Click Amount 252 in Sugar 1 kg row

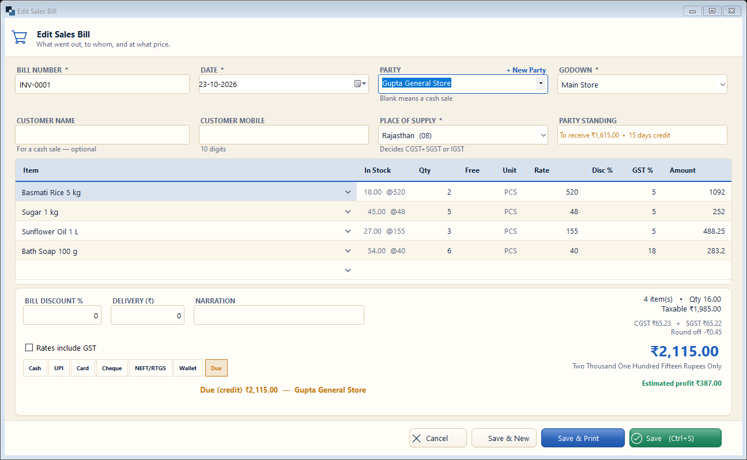[719, 212]
